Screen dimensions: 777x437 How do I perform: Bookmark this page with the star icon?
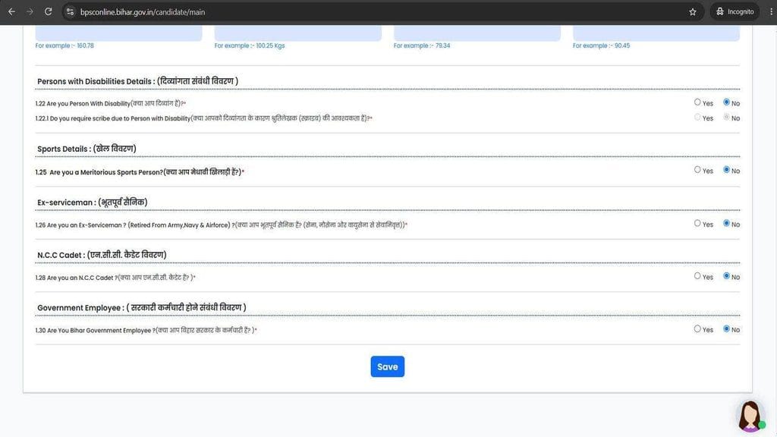point(693,12)
